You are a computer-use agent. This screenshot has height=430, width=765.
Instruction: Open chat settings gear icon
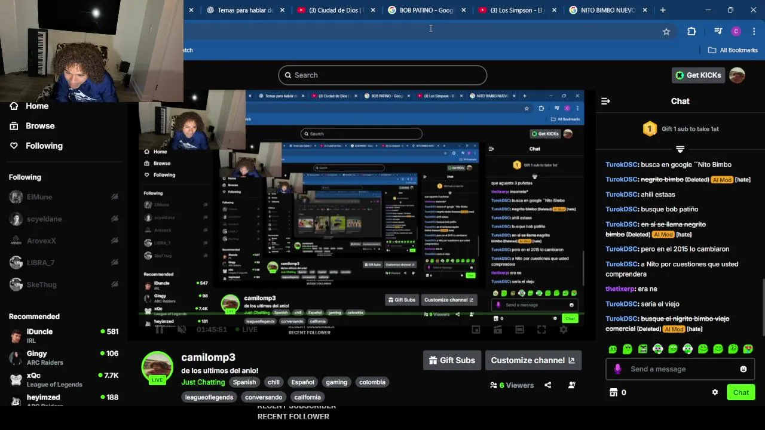tap(715, 392)
